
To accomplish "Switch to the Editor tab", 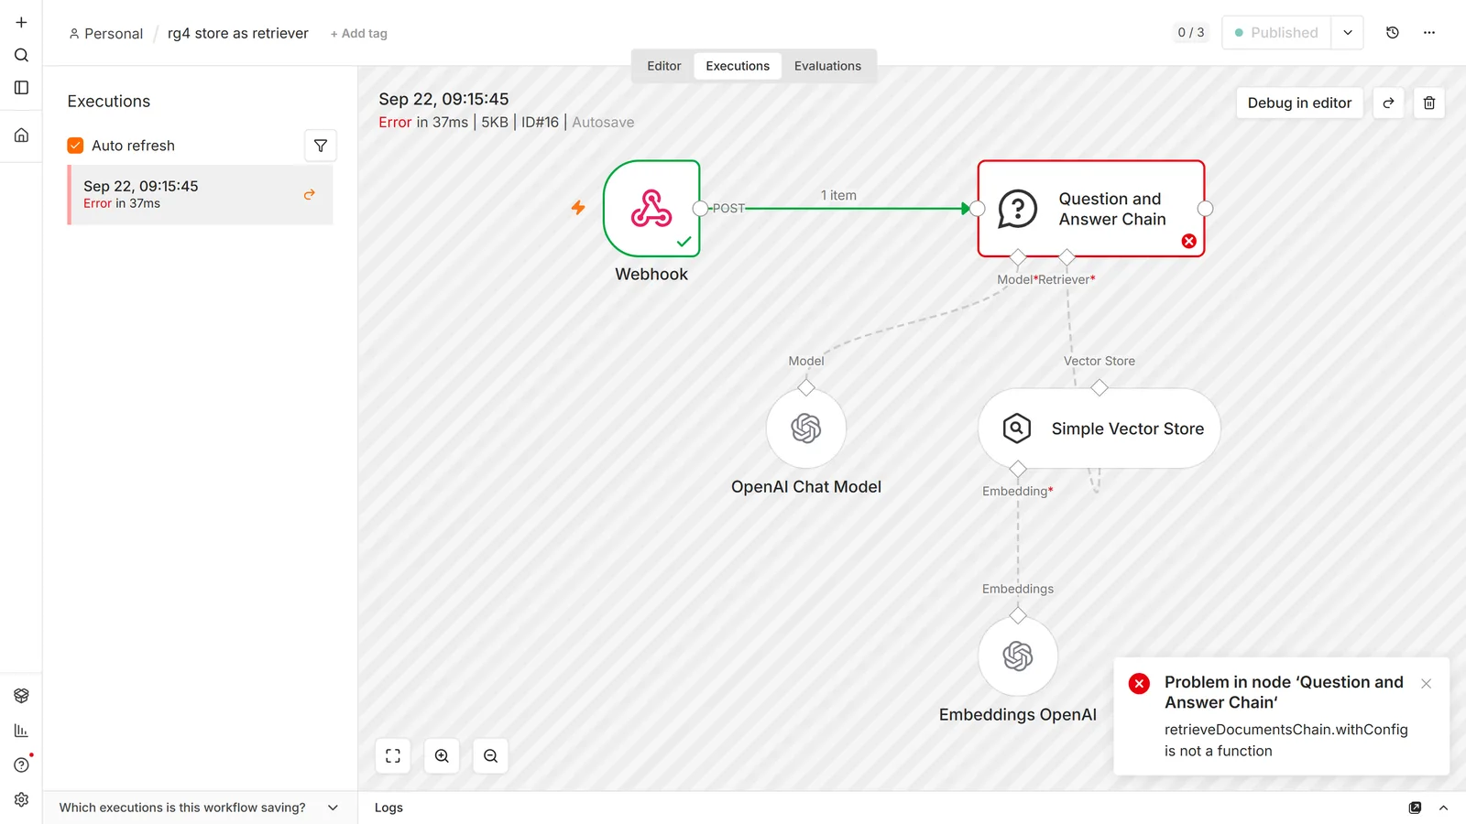I will tap(664, 66).
